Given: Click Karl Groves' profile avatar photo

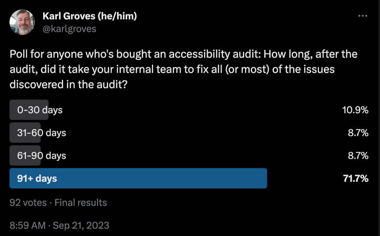Looking at the screenshot, I should tap(22, 22).
